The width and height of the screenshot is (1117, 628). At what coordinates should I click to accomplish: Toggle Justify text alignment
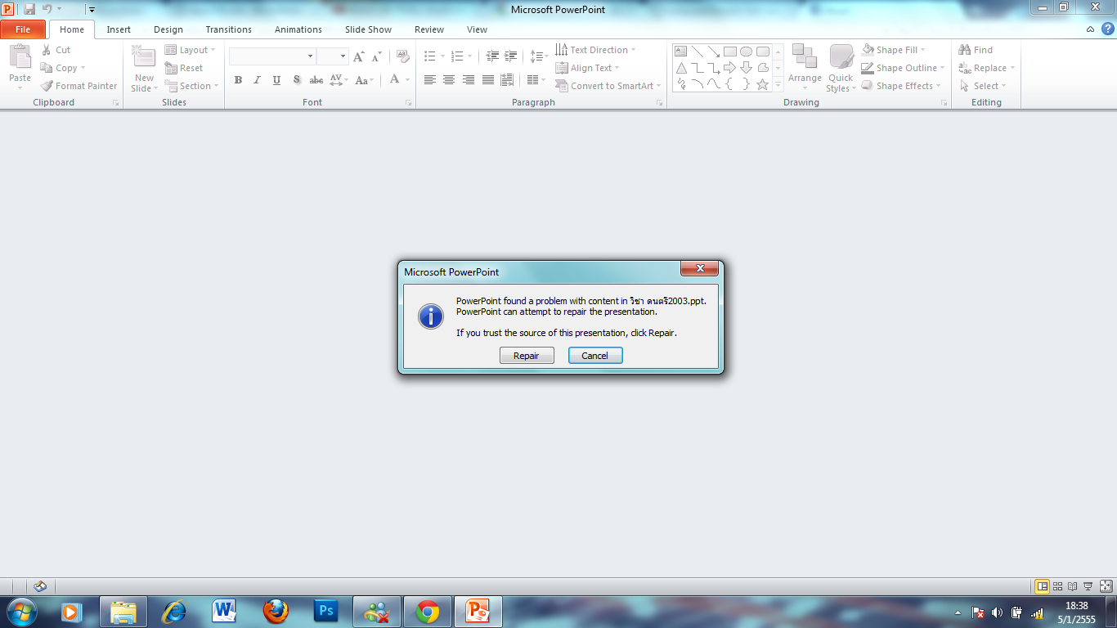(x=488, y=80)
